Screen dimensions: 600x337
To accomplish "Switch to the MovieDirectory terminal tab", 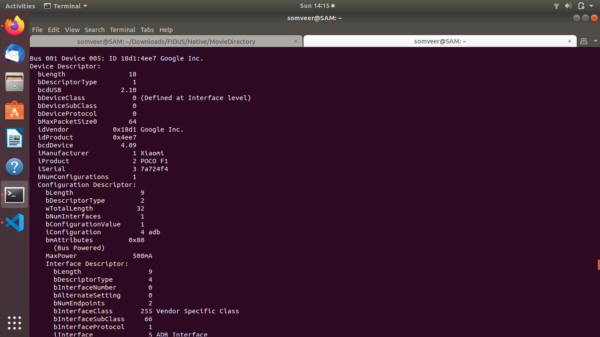I will [166, 41].
